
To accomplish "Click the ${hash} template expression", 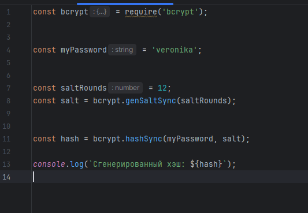I will coord(206,164).
